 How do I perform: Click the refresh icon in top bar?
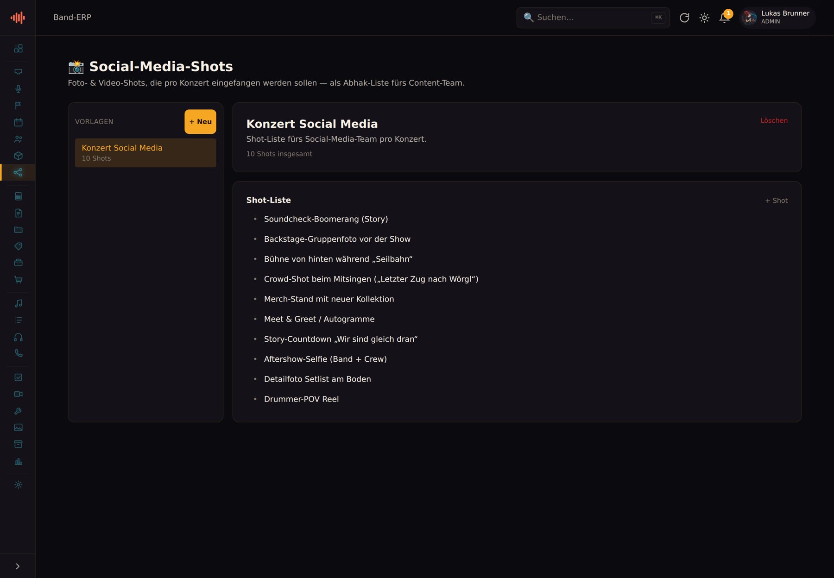[x=684, y=18]
